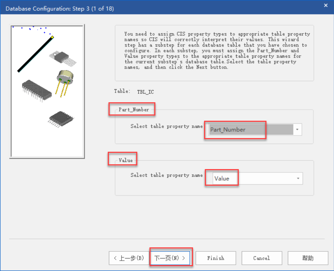Expand the Value dropdown arrow
334x271 pixels.
pos(298,179)
